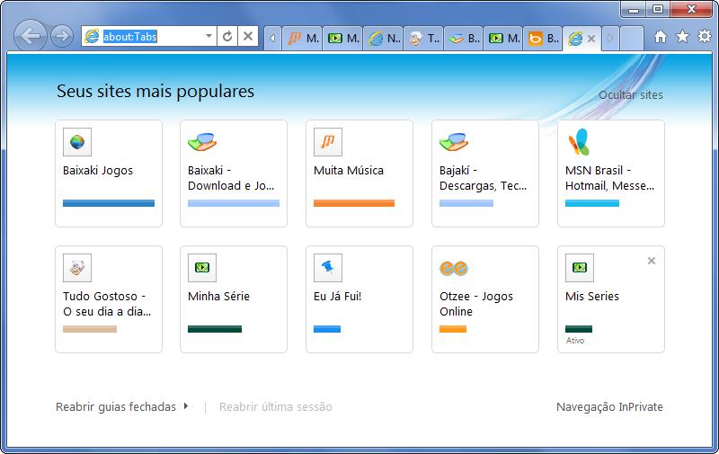This screenshot has width=719, height=454.
Task: Switch to the Muita Música tab with note icon
Action: click(x=302, y=38)
